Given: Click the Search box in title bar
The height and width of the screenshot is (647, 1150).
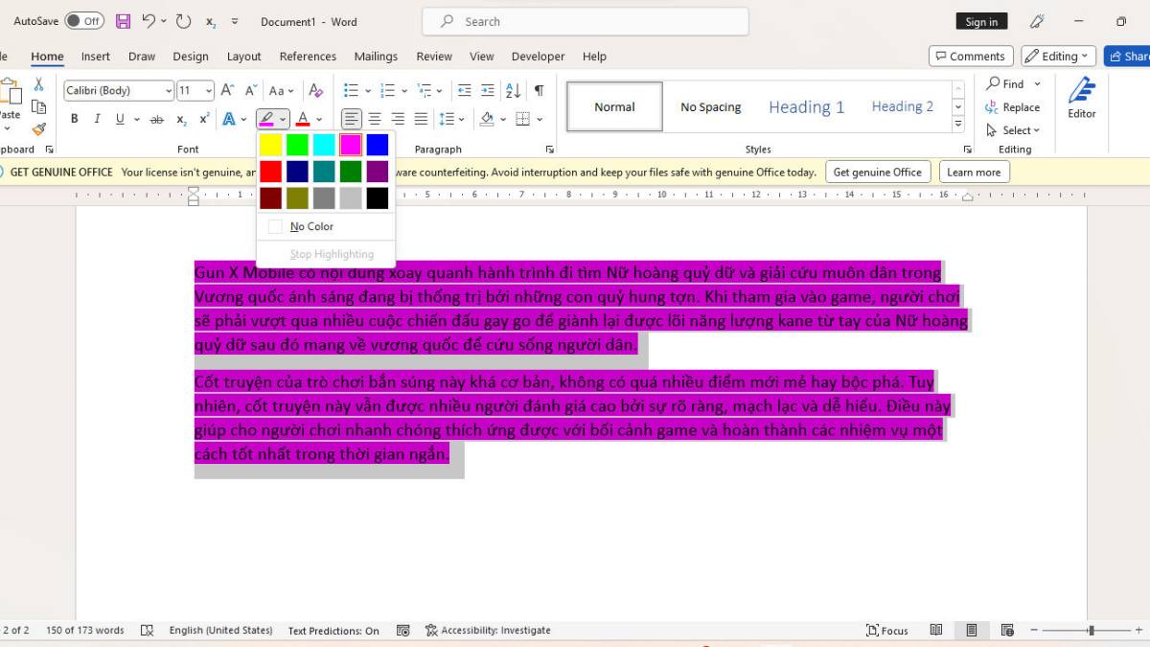Looking at the screenshot, I should [585, 21].
